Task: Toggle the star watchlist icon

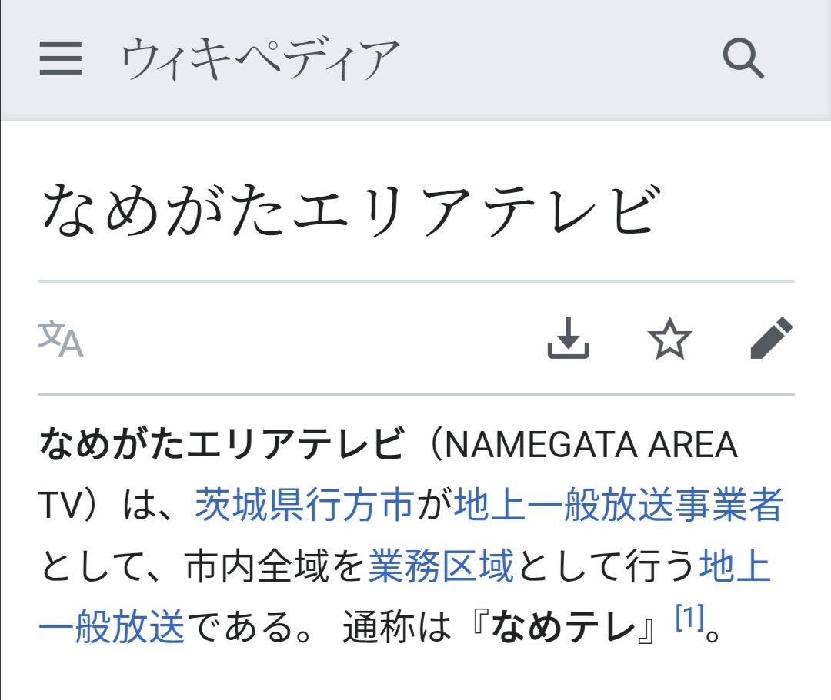Action: pyautogui.click(x=669, y=339)
